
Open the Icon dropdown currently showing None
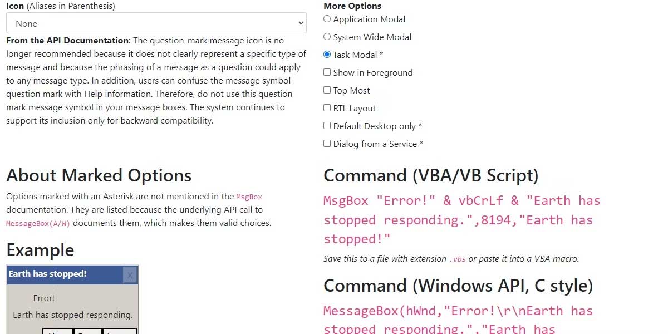tap(156, 23)
